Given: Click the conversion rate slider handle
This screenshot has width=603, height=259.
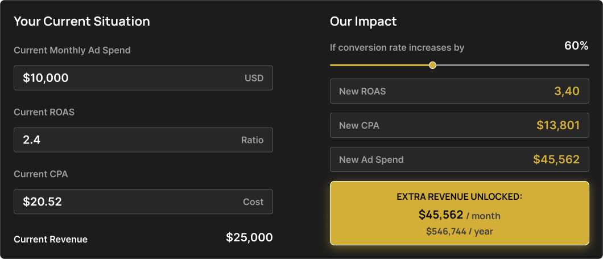Looking at the screenshot, I should (433, 65).
